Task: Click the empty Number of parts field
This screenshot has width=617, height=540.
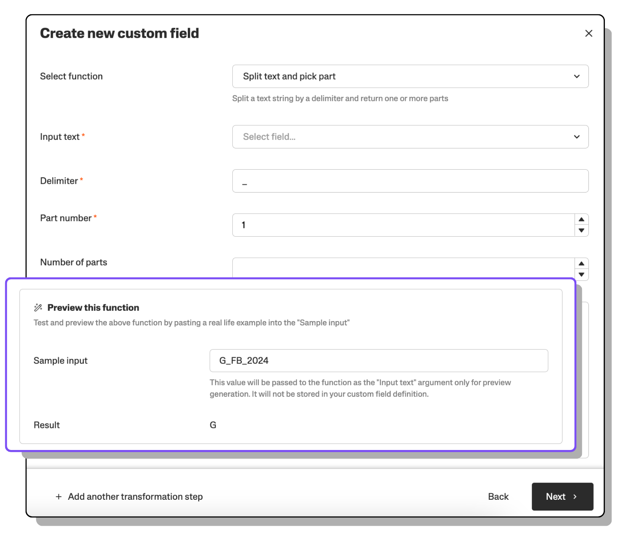Action: 402,268
